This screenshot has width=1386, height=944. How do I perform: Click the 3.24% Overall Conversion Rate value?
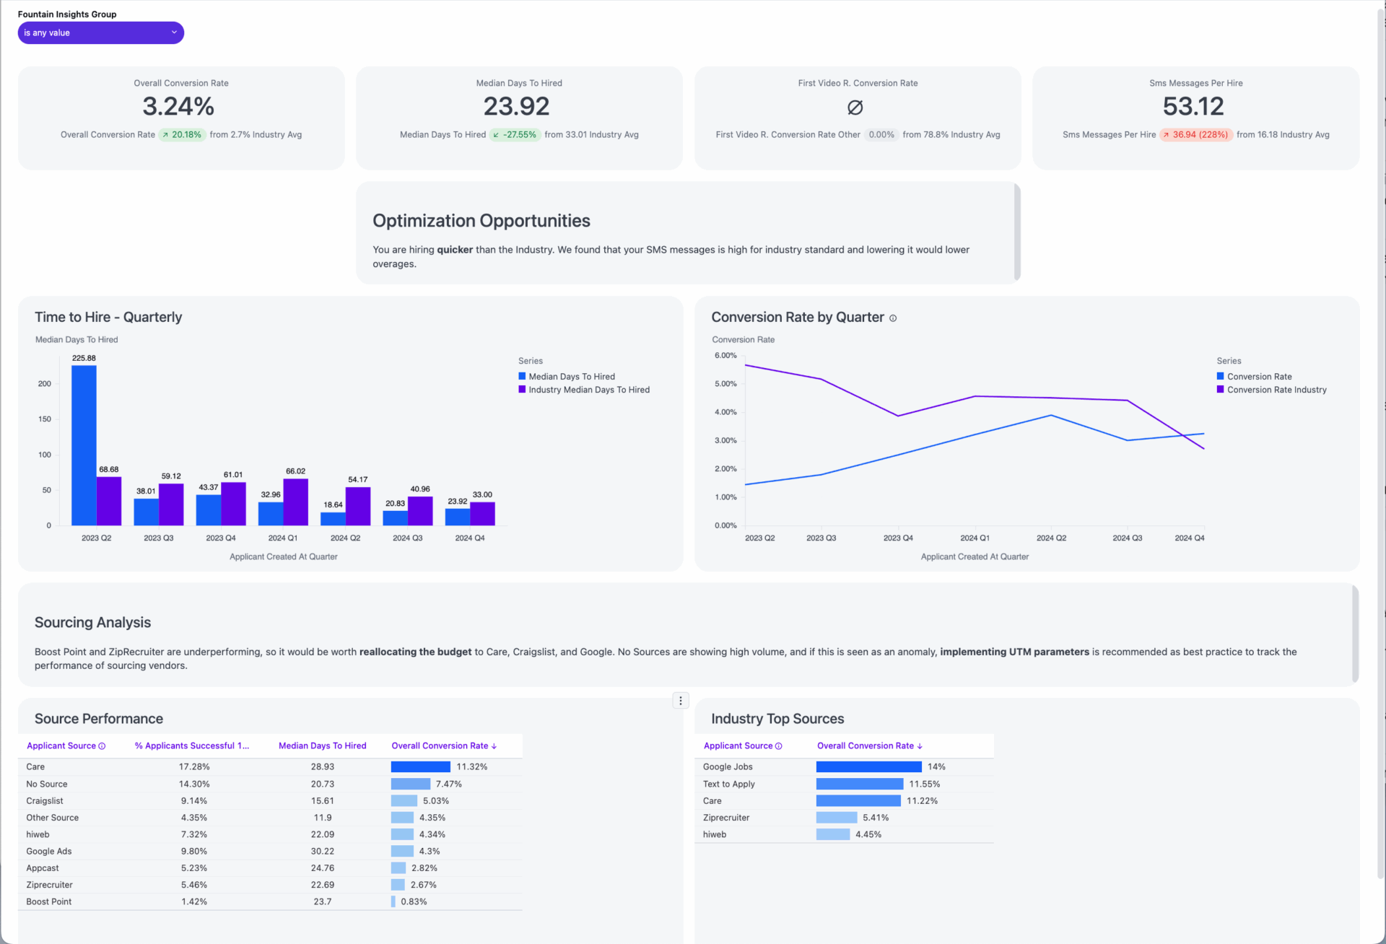pyautogui.click(x=178, y=107)
